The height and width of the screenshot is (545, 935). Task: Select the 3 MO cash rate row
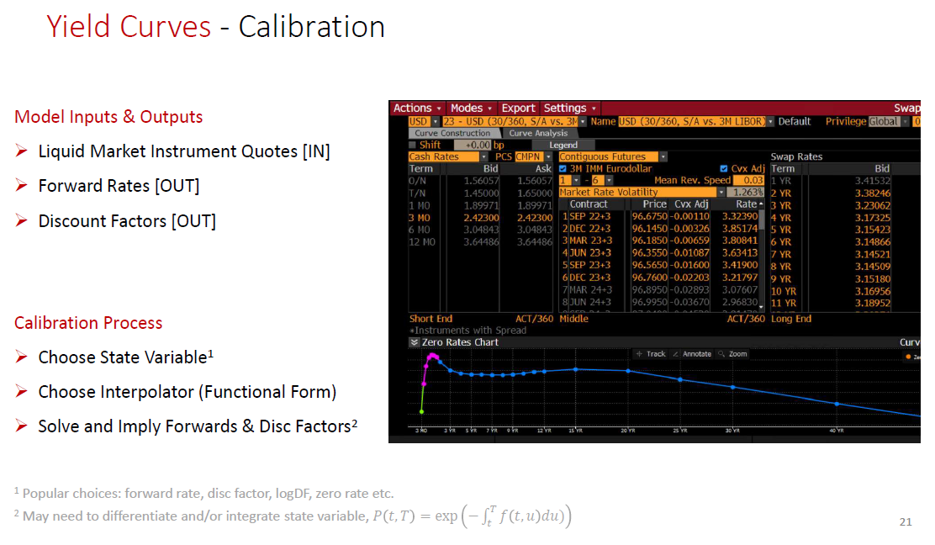click(481, 218)
